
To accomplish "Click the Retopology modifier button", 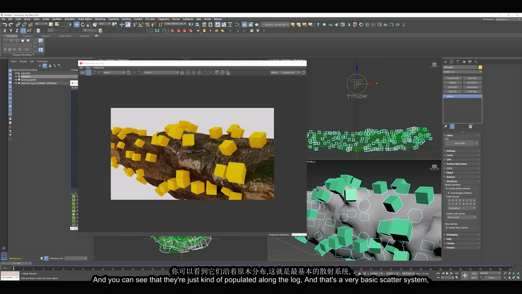I will (472, 87).
